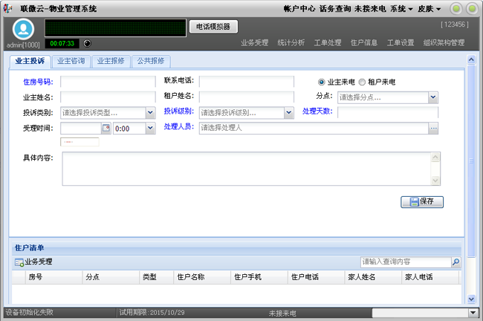Click the 住户名称 column header
Screen dimensions: 483x321
(202, 277)
